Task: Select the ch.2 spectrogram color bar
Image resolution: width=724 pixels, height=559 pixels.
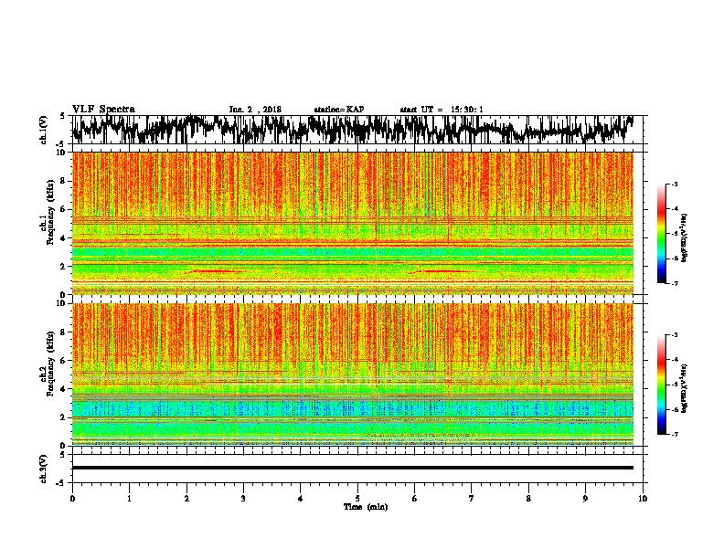Action: [661, 385]
